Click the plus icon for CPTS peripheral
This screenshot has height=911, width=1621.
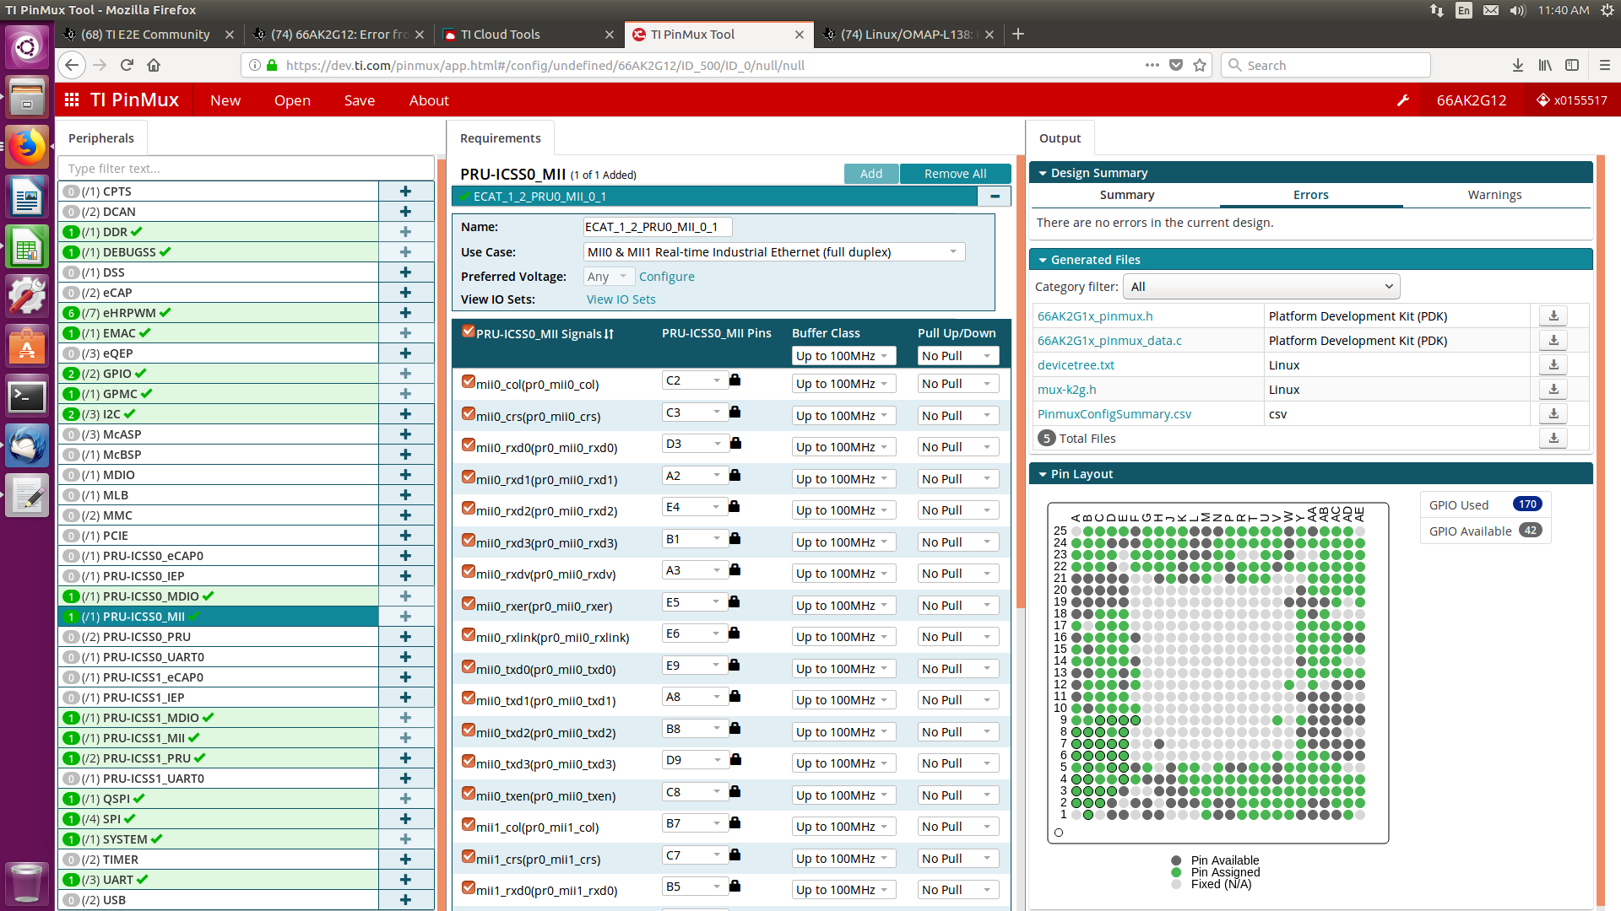point(405,191)
